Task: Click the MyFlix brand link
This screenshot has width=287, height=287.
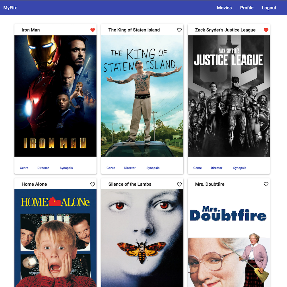Action: click(x=10, y=8)
